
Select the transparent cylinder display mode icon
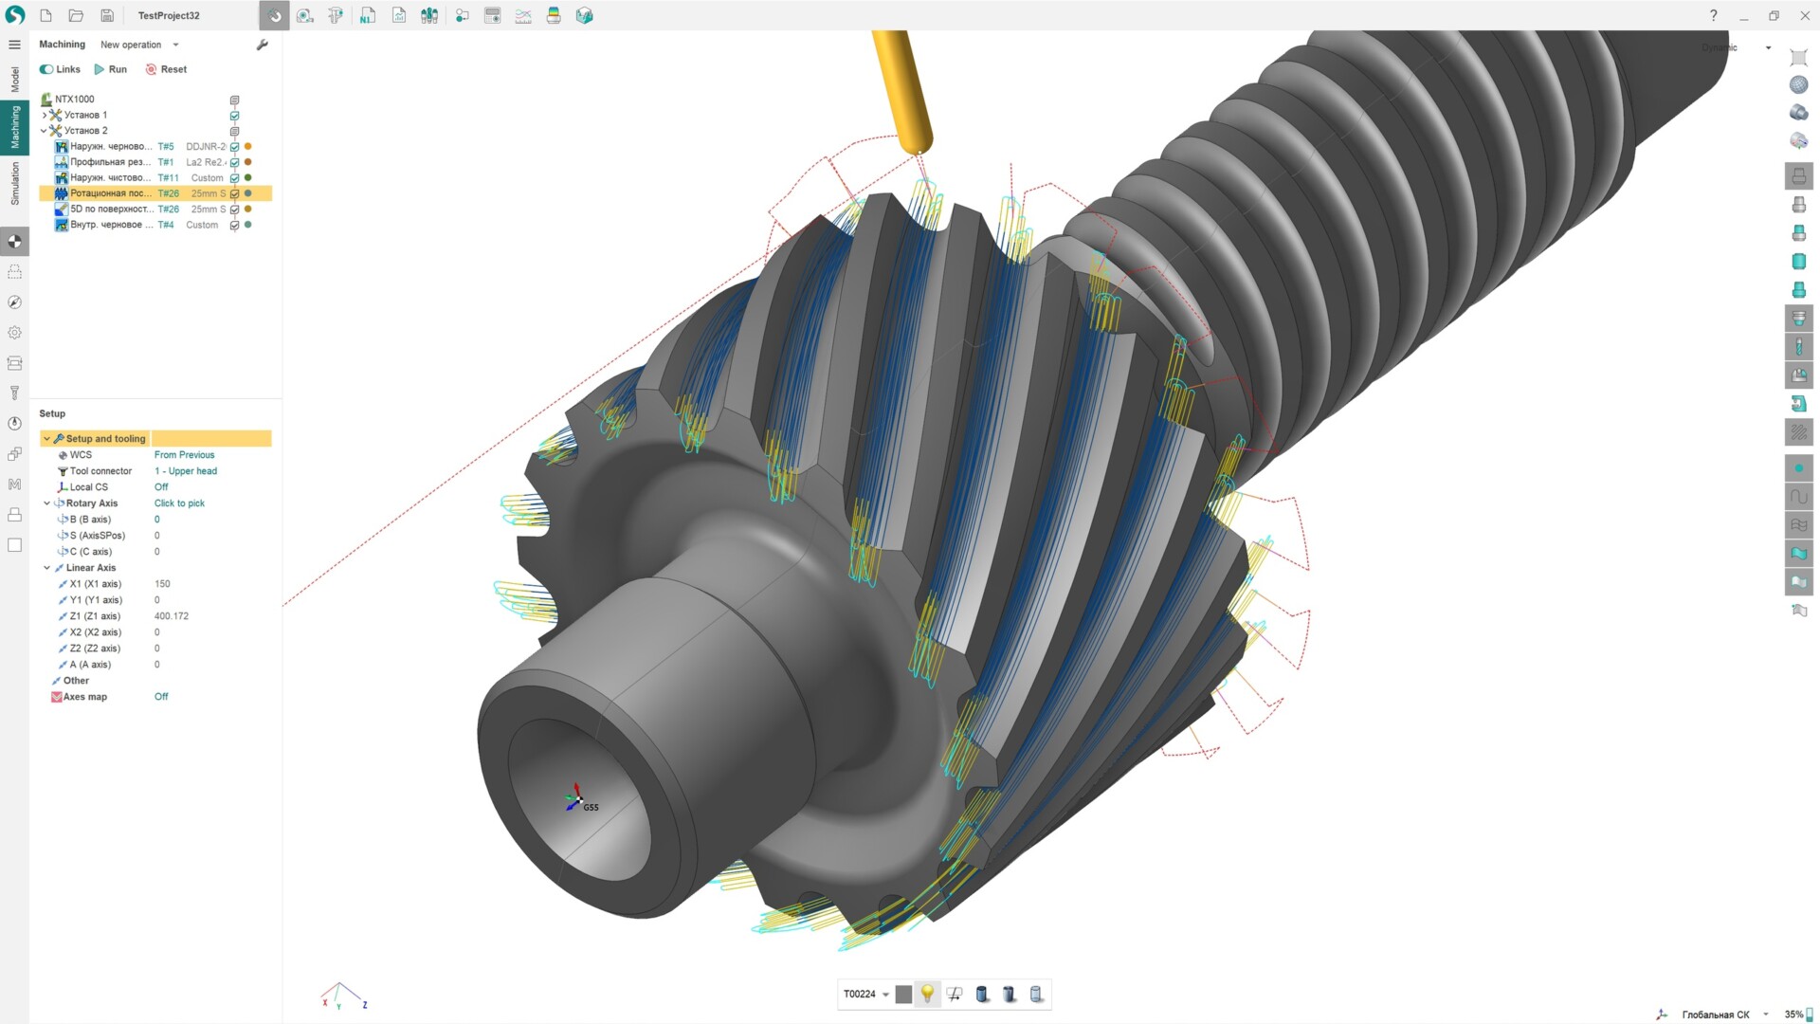[1036, 994]
